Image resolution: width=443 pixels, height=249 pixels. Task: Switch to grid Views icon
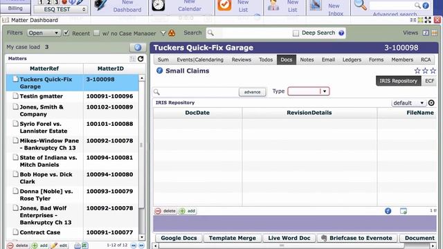(435, 33)
